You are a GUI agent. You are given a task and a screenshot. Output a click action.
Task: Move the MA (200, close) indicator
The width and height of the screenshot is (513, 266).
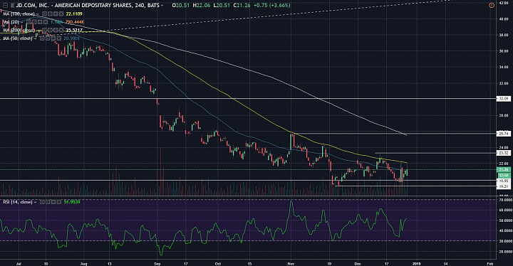pyautogui.click(x=56, y=31)
